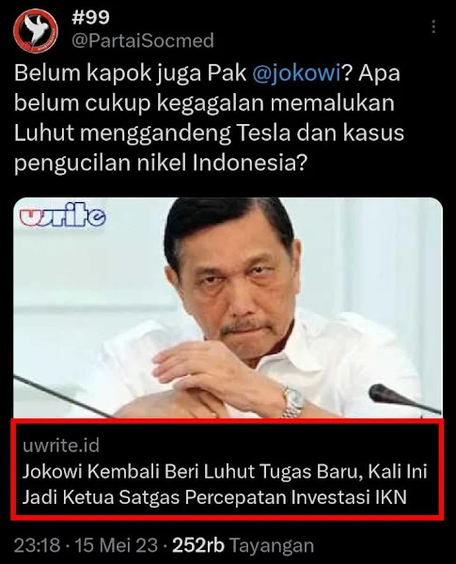Click the text 'belum cukup kegagalan memalukan'
The width and height of the screenshot is (456, 564).
tap(204, 103)
